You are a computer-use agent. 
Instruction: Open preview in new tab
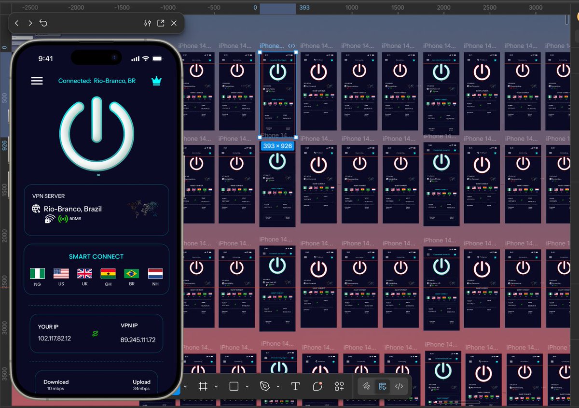tap(161, 23)
